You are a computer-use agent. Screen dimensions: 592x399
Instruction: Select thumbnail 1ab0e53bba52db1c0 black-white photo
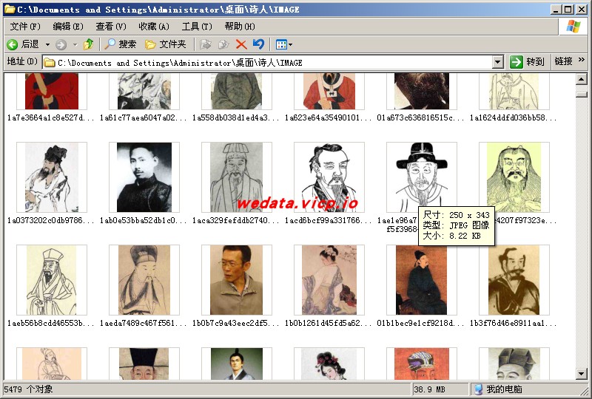(144, 177)
